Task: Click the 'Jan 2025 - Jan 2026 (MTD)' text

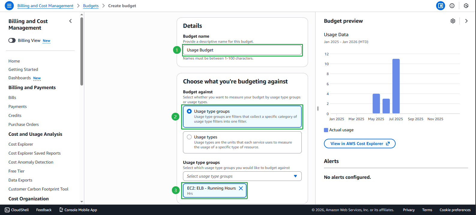Action: point(346,42)
